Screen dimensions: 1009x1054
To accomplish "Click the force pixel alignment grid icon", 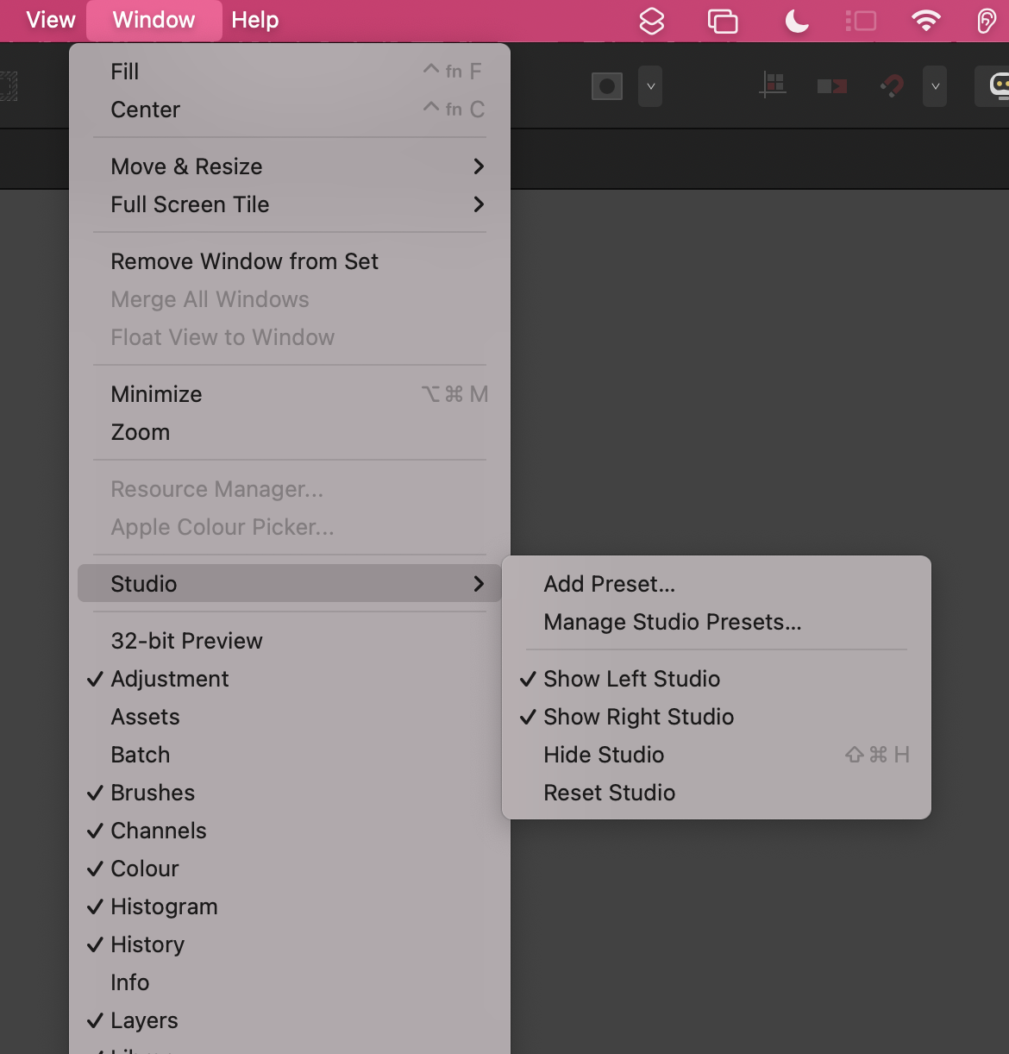I will [774, 85].
